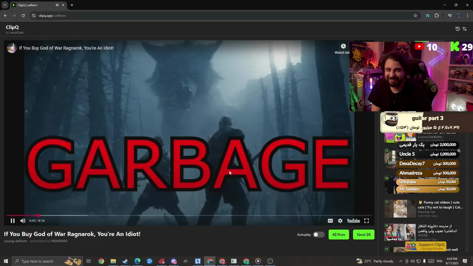Screen dimensions: 473x266
Task: Open media control toolbar icon
Action: coord(450,16)
